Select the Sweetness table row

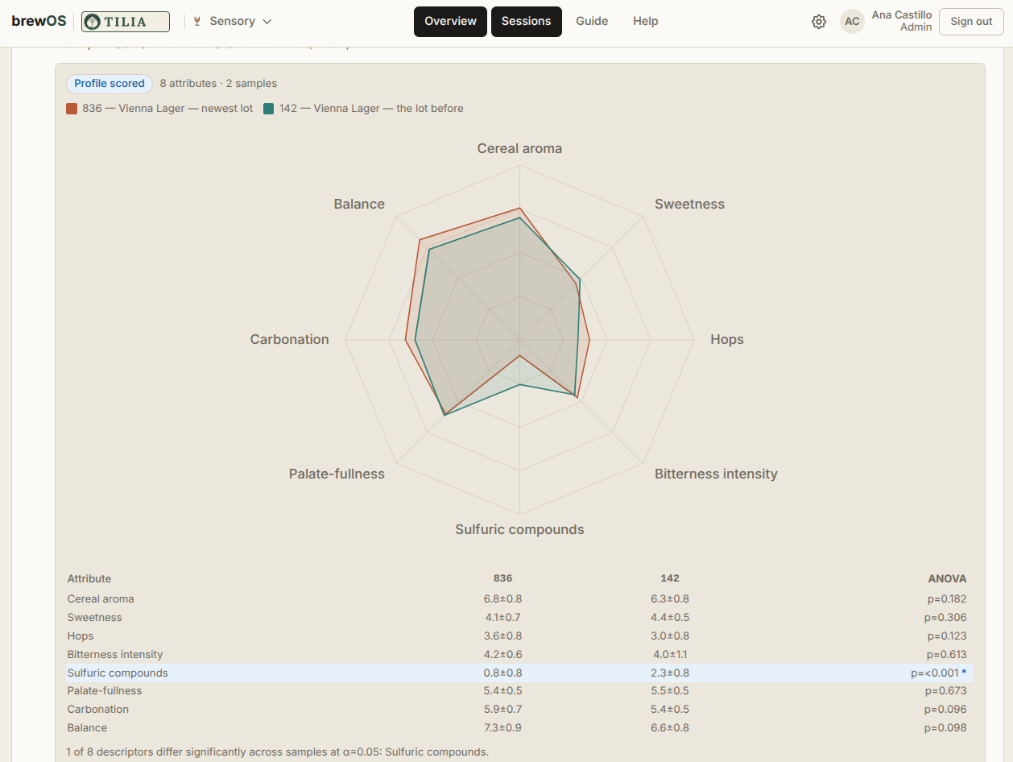click(x=519, y=617)
